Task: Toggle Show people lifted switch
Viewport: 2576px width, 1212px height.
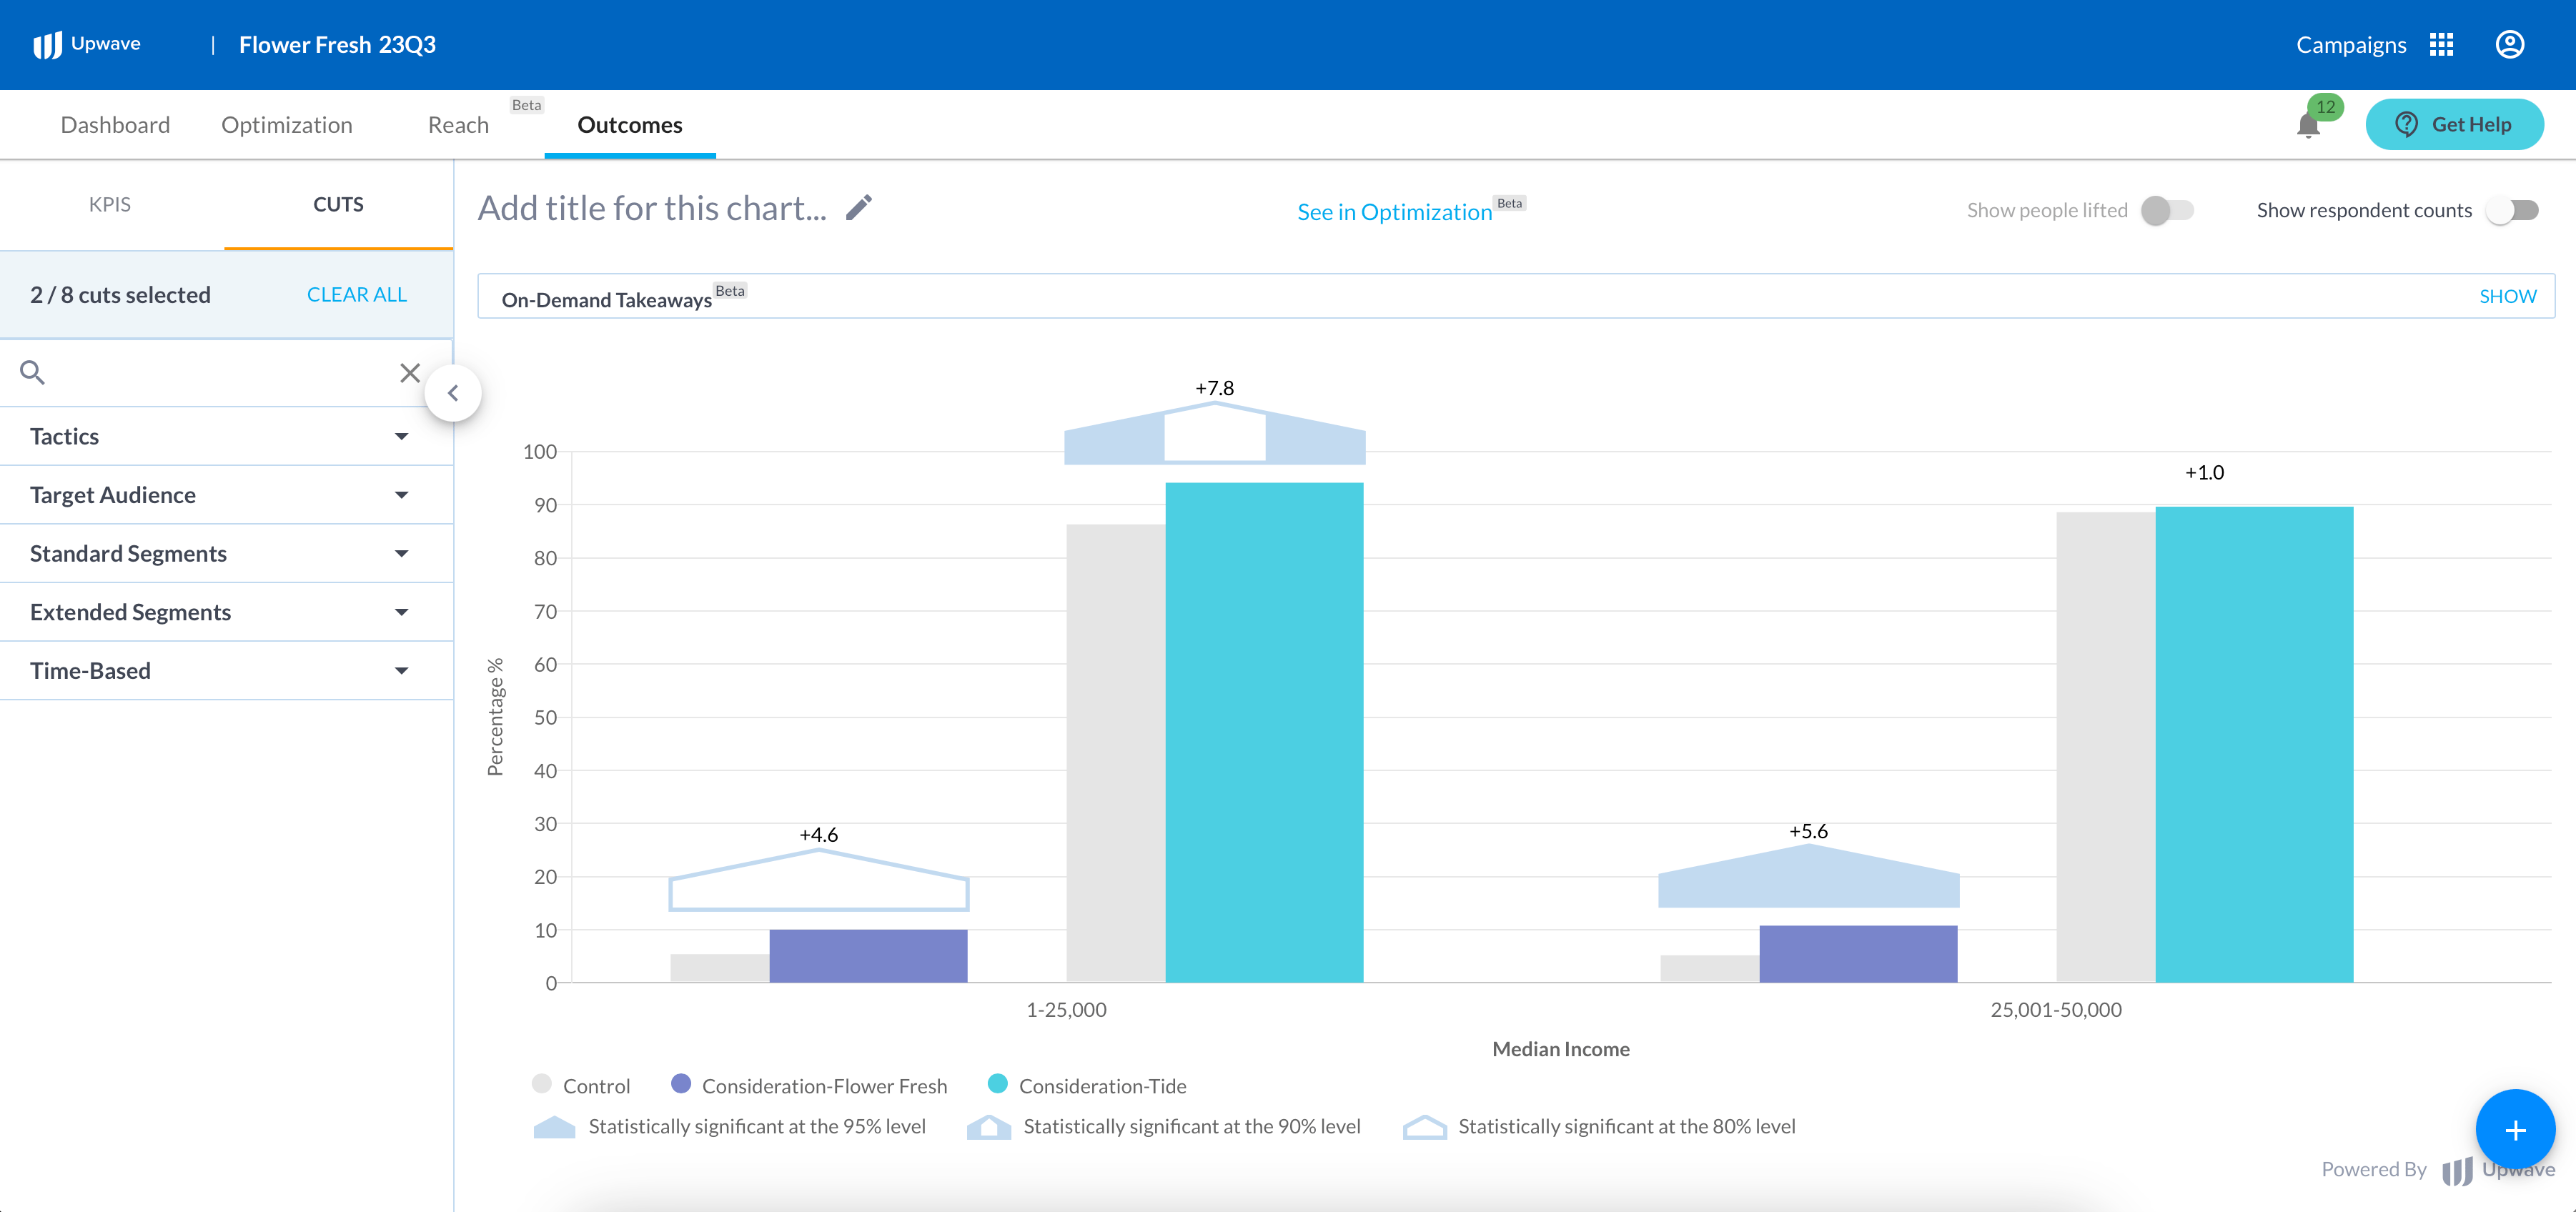Action: click(2167, 210)
